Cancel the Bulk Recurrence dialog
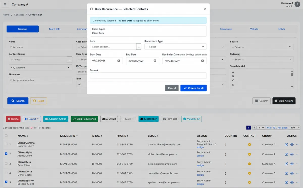 click(x=172, y=88)
